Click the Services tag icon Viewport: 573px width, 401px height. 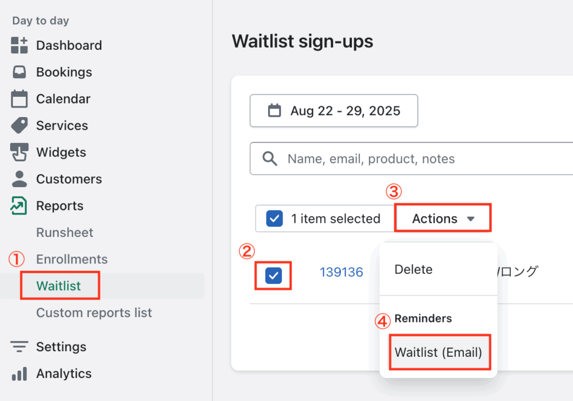tap(20, 125)
